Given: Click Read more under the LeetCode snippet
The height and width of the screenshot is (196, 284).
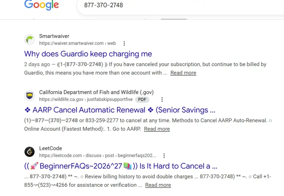Looking at the screenshot, I should click(158, 185).
